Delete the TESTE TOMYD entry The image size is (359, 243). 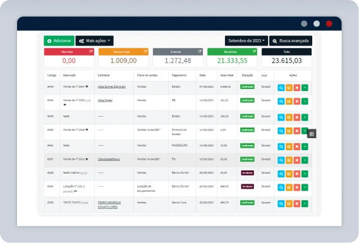296,203
